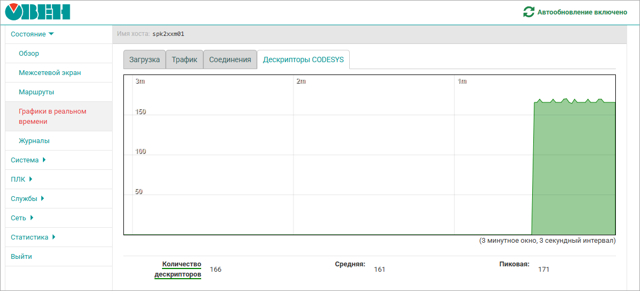Expand the Службы menu section
The width and height of the screenshot is (640, 291).
pos(27,198)
